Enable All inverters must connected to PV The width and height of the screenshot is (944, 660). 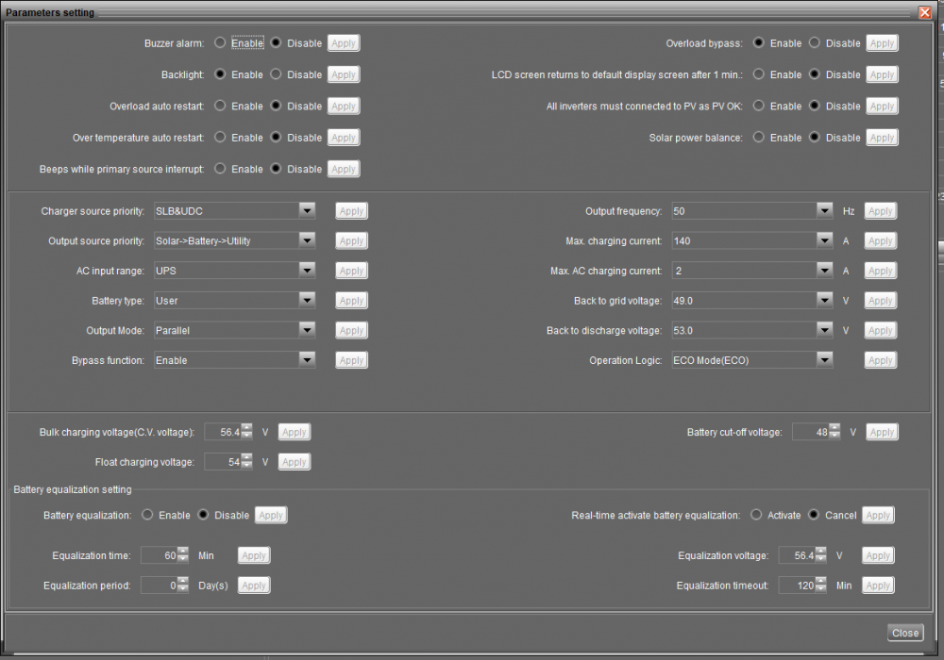coord(759,106)
